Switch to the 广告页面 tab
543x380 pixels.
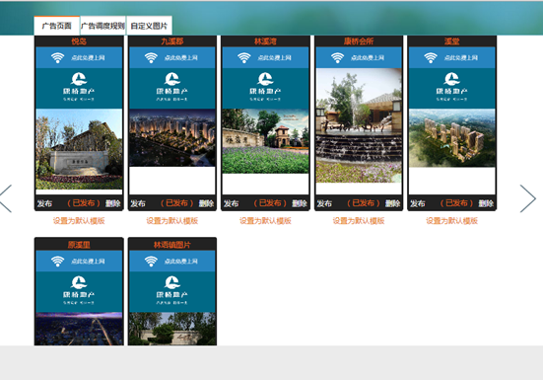pos(57,26)
